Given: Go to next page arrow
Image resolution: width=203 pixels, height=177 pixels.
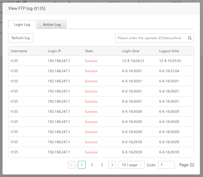Looking at the screenshot, I should 112,165.
